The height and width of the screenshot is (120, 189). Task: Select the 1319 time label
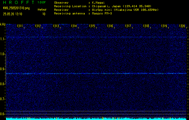pos(164,26)
